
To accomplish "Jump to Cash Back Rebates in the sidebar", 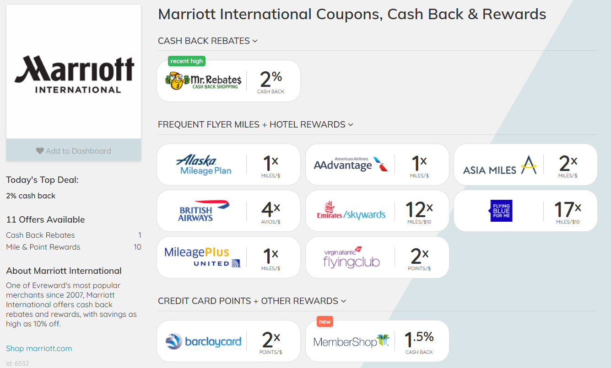I will [x=40, y=235].
